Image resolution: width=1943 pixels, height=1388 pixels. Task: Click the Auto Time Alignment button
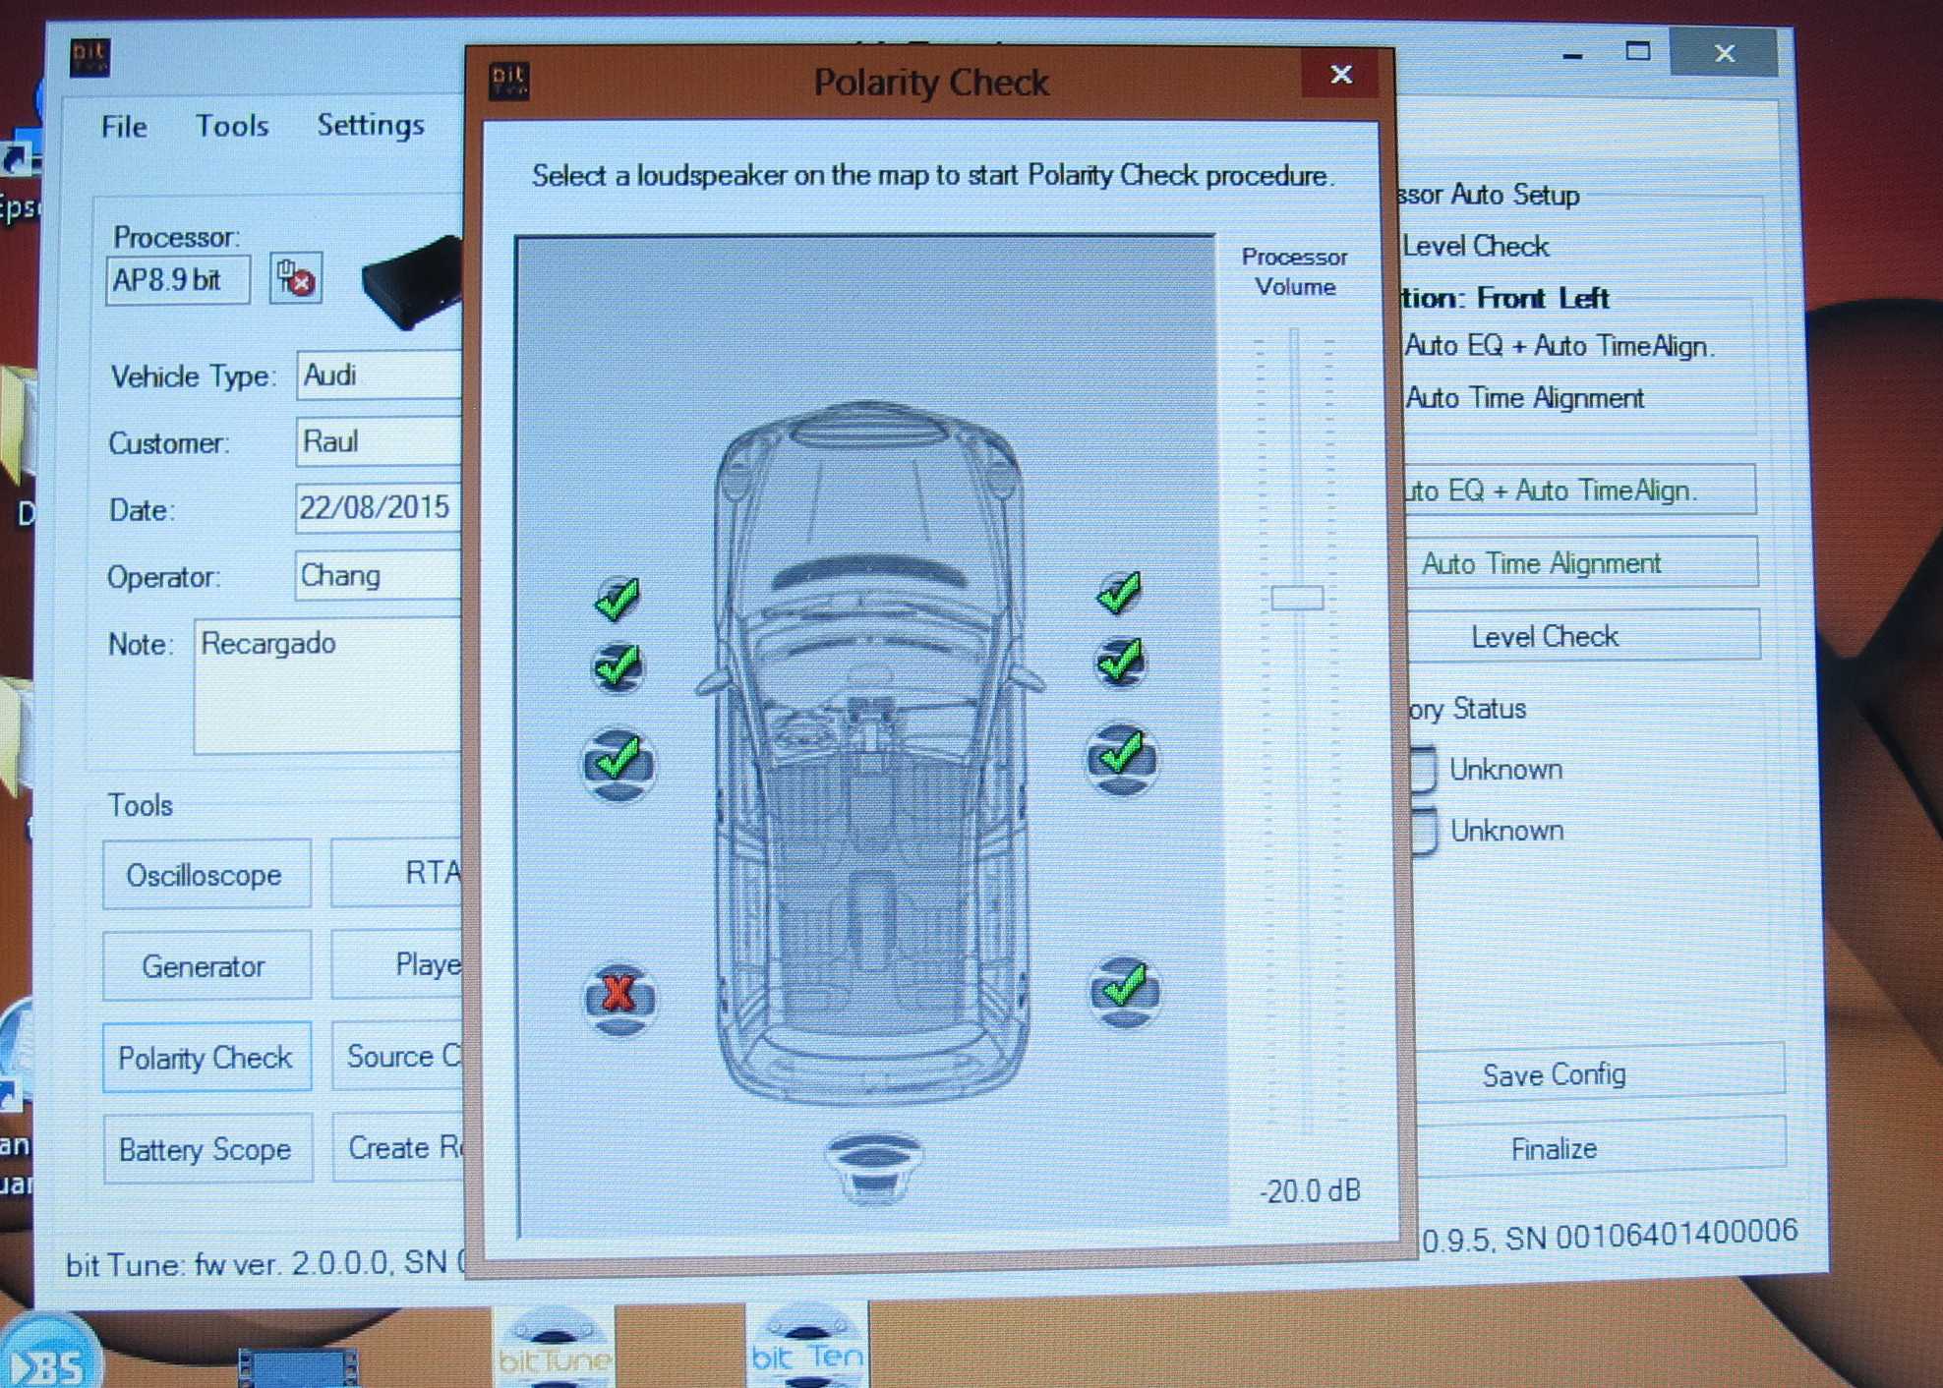point(1580,562)
